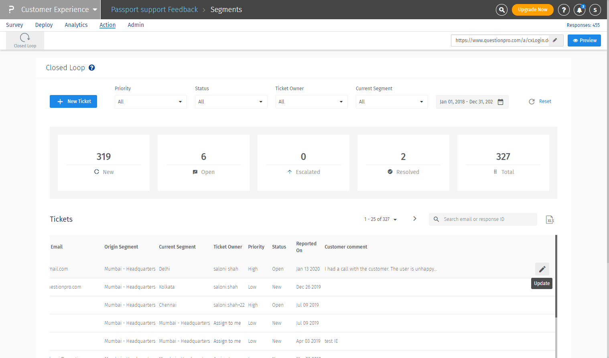609x358 pixels.
Task: Click the Closed Loop toolbar icon
Action: pyautogui.click(x=25, y=40)
